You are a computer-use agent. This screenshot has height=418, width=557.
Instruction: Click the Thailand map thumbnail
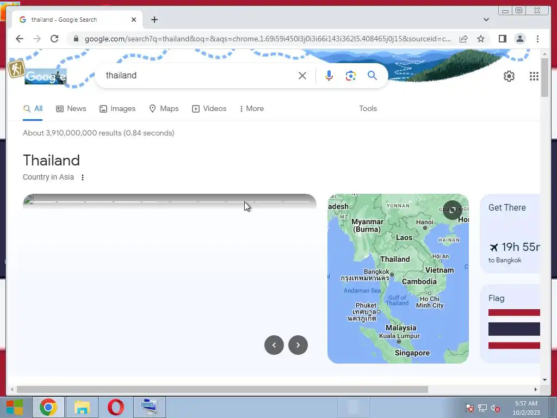coord(398,278)
